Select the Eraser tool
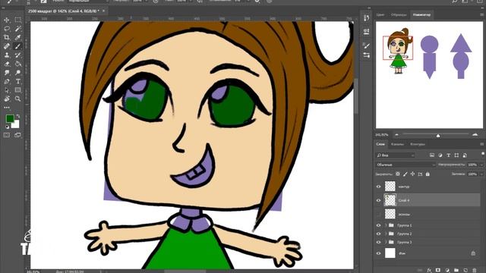 pyautogui.click(x=7, y=64)
